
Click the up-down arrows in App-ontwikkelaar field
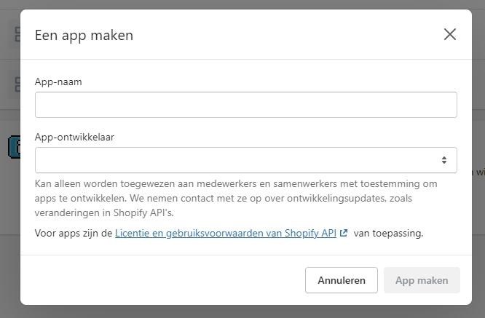point(444,160)
